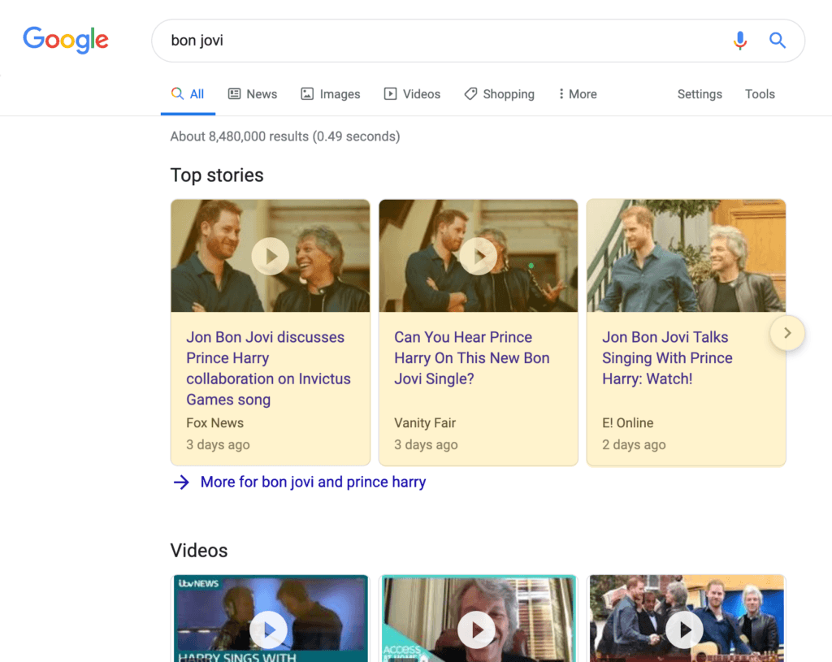Go to the Videos tab
Image resolution: width=832 pixels, height=662 pixels.
[x=412, y=94]
